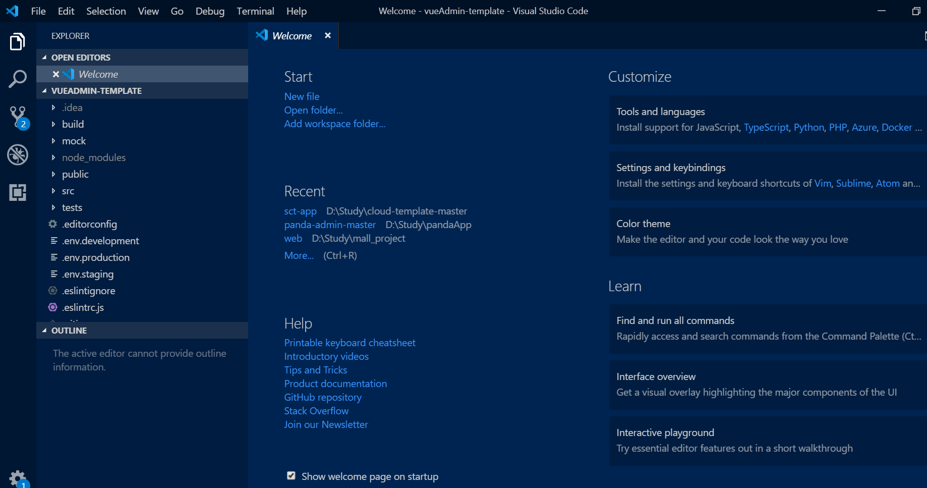The height and width of the screenshot is (488, 927).
Task: Open the Explorer view in activity bar
Action: pyautogui.click(x=18, y=41)
